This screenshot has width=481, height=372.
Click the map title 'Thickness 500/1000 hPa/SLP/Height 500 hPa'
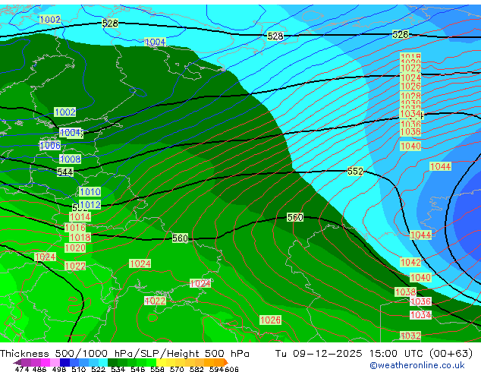(124, 354)
